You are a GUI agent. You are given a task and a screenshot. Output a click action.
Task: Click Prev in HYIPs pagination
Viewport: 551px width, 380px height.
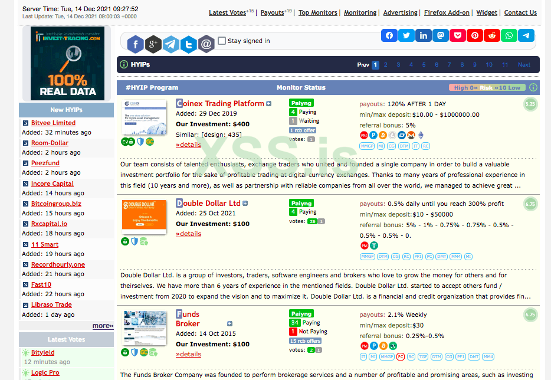tap(363, 65)
